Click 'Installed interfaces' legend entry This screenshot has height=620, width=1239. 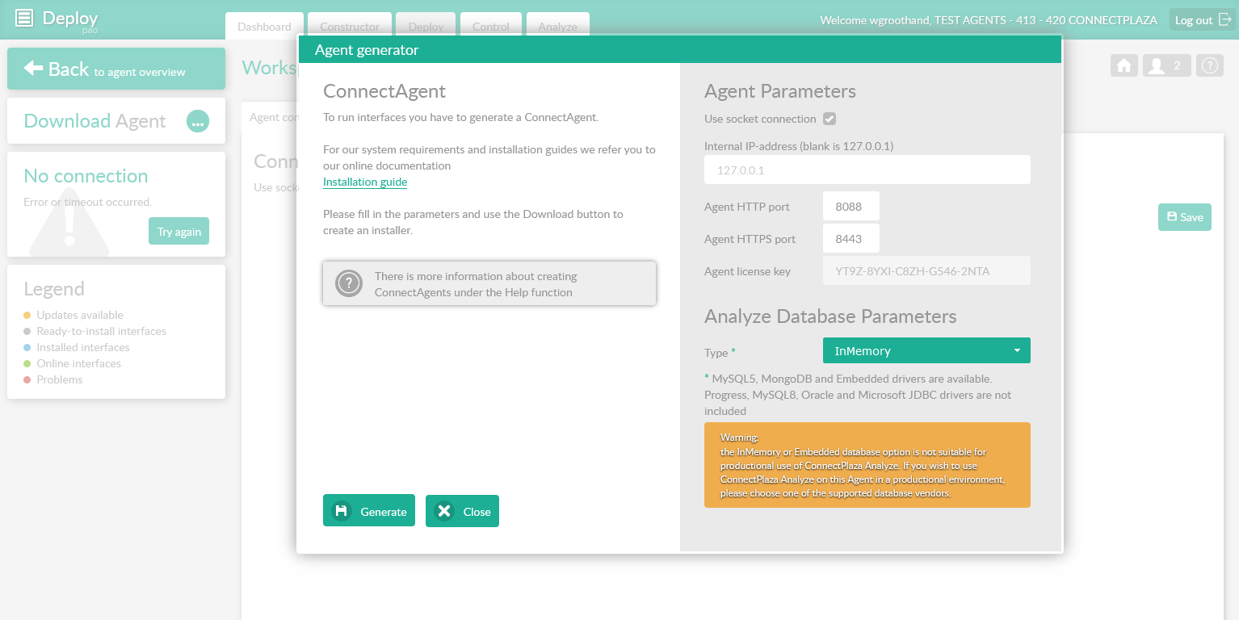tap(82, 347)
